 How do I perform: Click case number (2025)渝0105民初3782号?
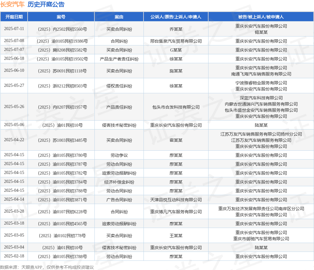tap(62, 173)
